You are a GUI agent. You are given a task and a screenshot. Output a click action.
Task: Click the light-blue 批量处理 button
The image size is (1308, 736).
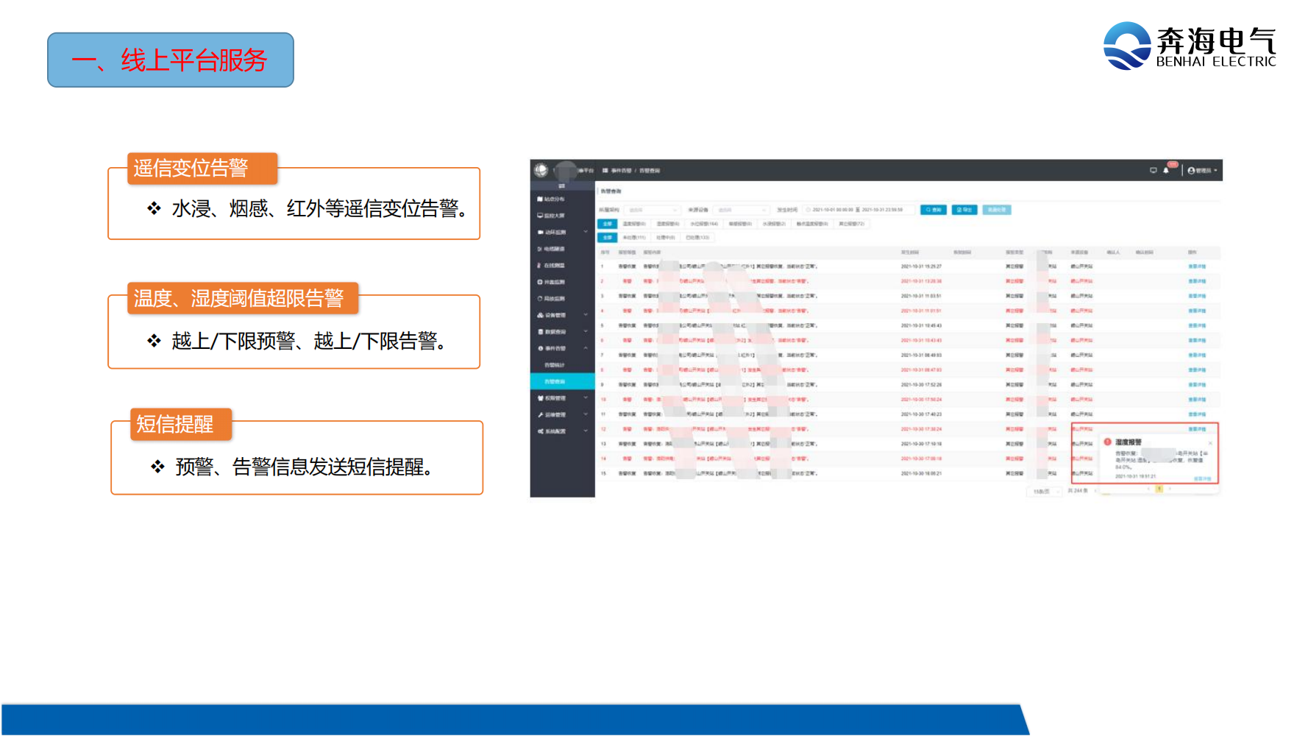coord(996,210)
